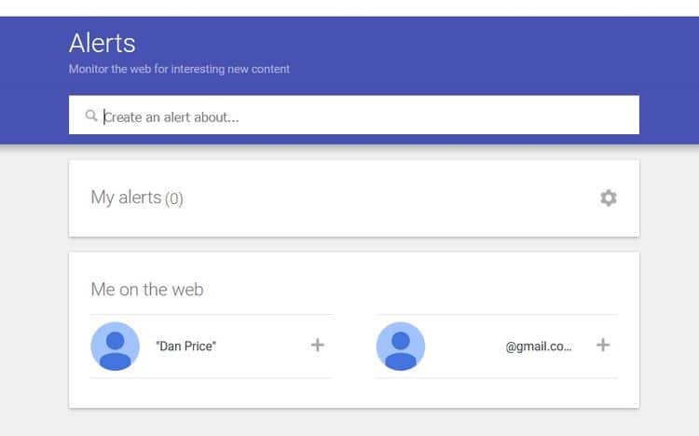Select the @gmail.co... suggestion text

click(x=539, y=347)
